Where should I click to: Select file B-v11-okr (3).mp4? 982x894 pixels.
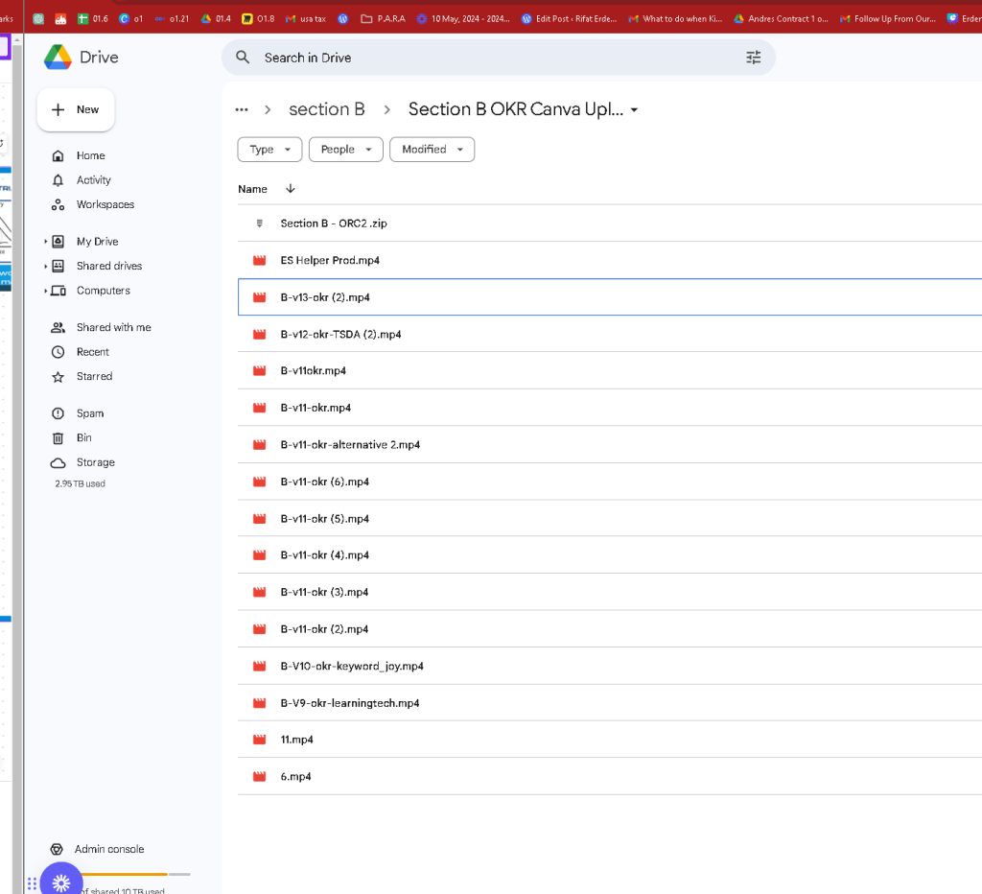click(x=610, y=592)
